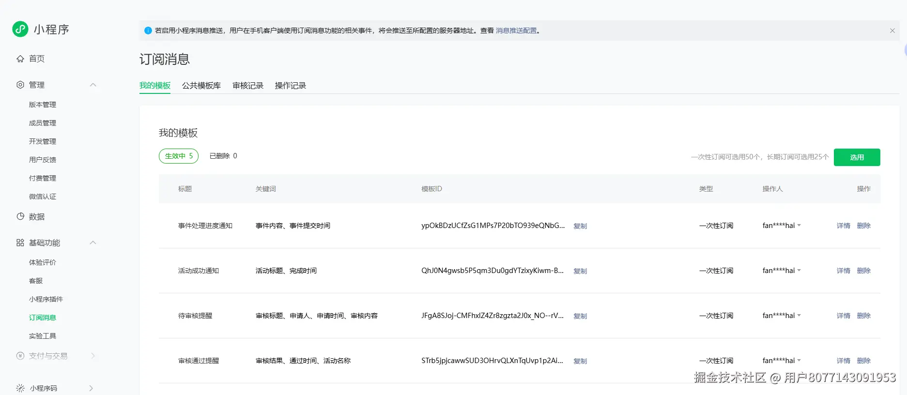
Task: Delete the 活动成功通知 template
Action: click(x=864, y=271)
